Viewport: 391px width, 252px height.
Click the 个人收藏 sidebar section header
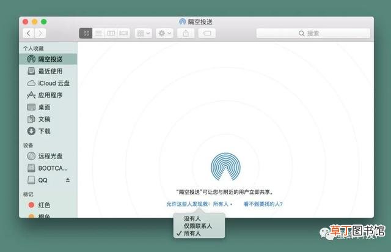click(34, 48)
